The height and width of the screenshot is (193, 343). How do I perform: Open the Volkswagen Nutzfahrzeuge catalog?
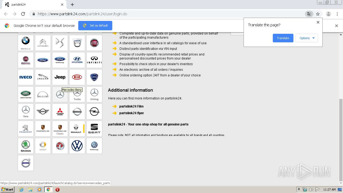coord(94,146)
